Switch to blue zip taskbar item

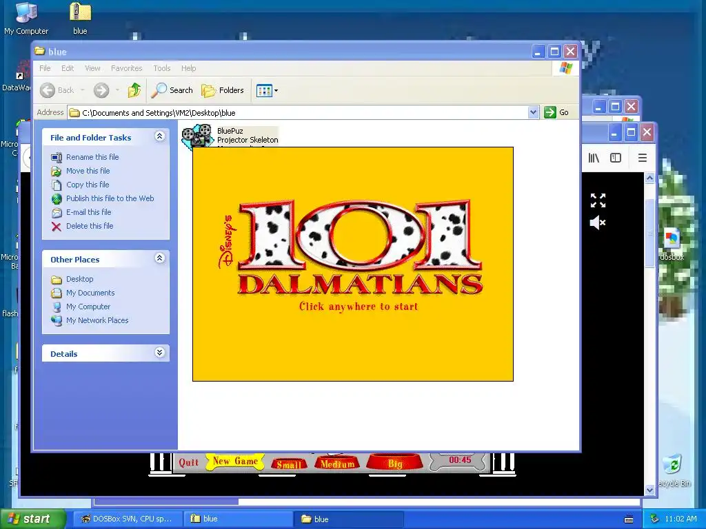tap(239, 519)
